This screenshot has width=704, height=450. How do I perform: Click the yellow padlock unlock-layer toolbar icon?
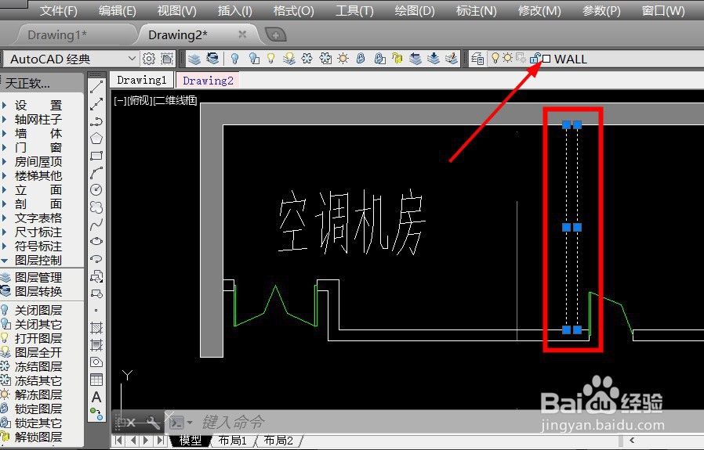coord(397,59)
